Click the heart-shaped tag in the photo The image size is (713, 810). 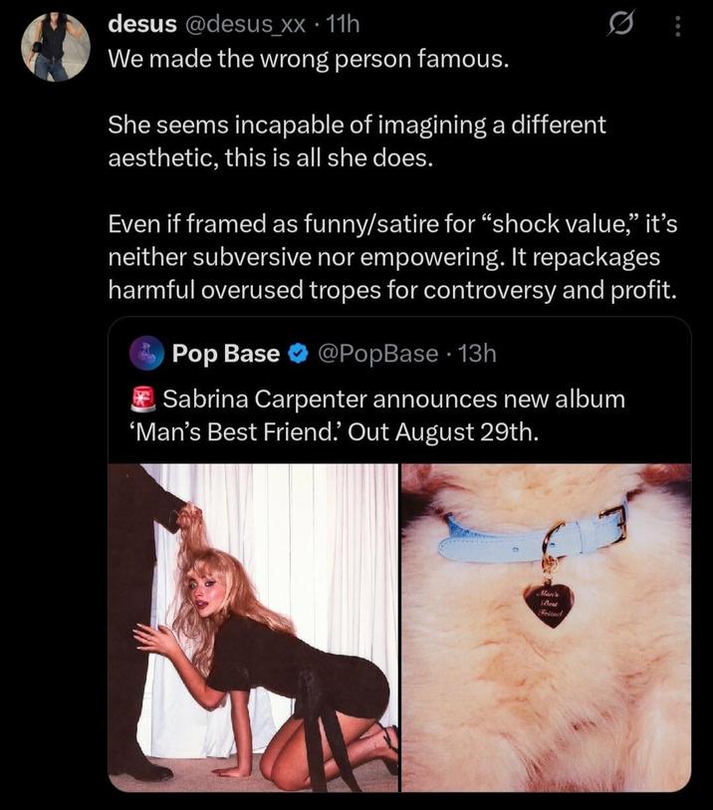(x=549, y=605)
